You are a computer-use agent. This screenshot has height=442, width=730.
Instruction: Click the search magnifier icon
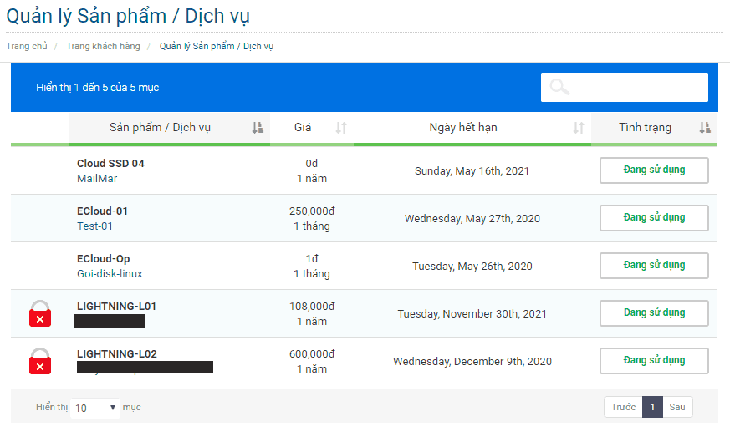[559, 87]
